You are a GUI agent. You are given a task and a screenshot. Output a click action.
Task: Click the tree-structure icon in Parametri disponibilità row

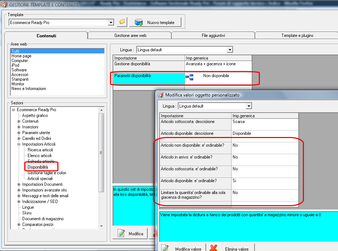click(189, 77)
